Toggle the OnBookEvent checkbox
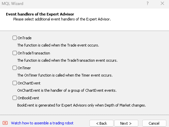Screen dimensions: 169x127 tap(15, 98)
